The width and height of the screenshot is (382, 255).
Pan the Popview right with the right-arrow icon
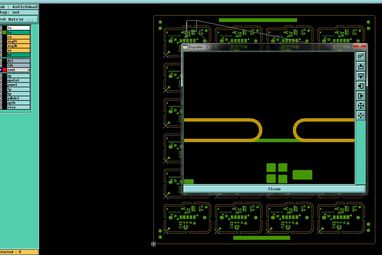(x=361, y=96)
